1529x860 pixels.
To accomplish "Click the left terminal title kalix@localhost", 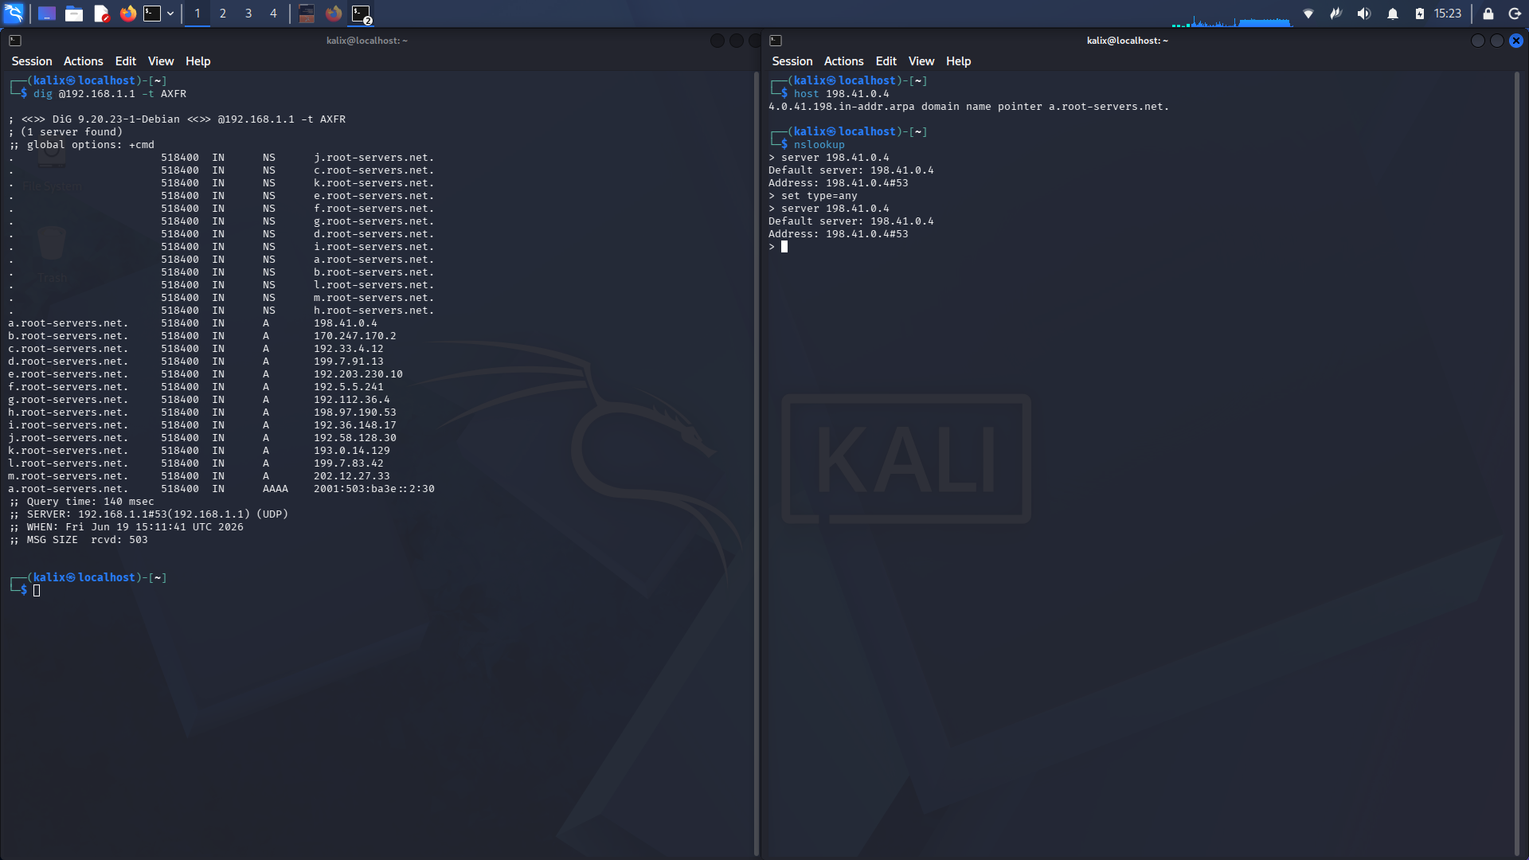I will (367, 41).
